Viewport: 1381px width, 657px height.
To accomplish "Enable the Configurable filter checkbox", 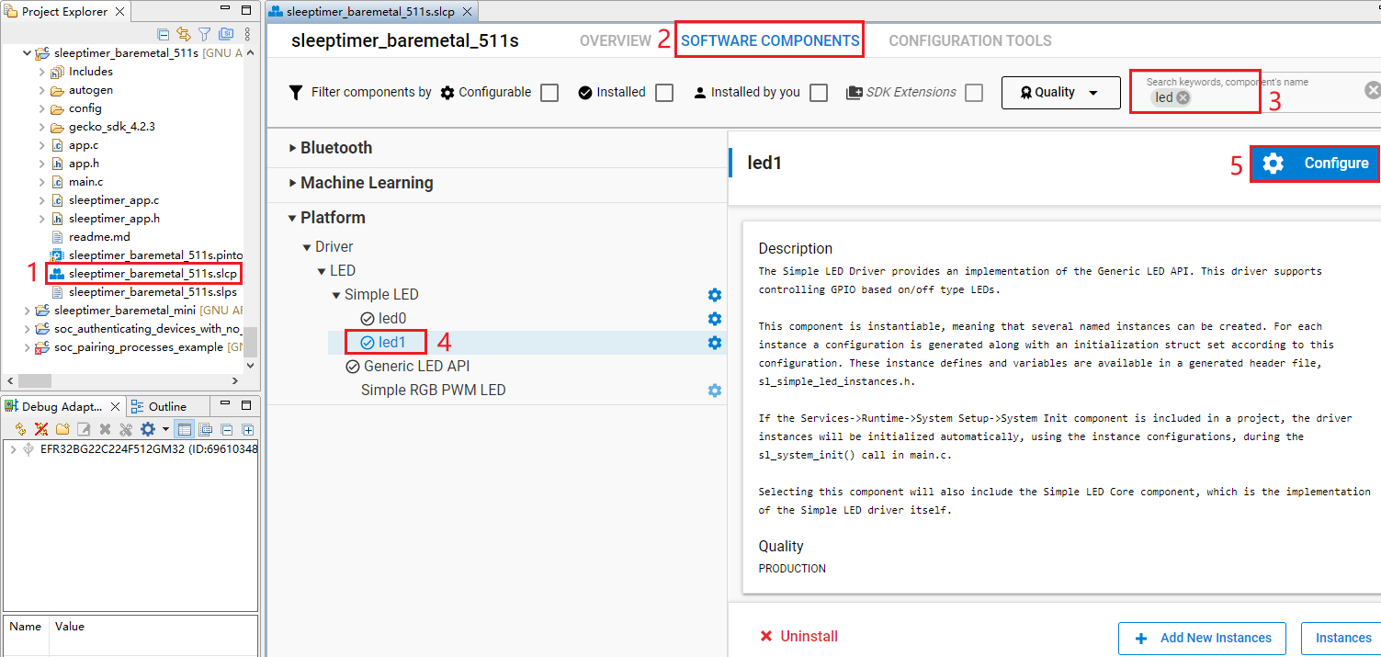I will (x=549, y=93).
